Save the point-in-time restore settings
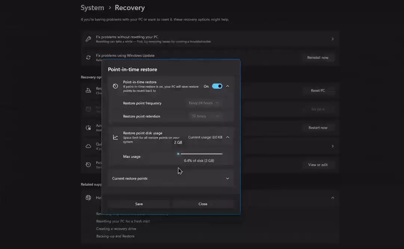 click(x=139, y=204)
